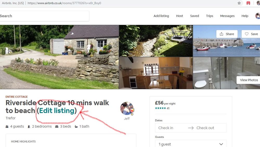Open the Help menu
This screenshot has height=147, width=260.
tap(245, 16)
